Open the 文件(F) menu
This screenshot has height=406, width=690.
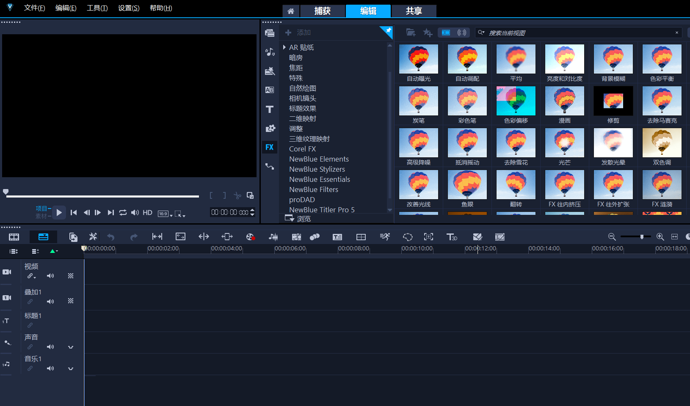[34, 8]
